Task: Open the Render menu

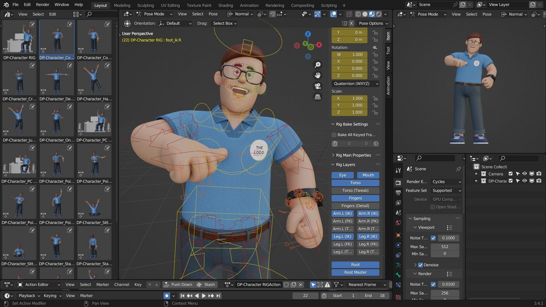Action: click(x=42, y=4)
